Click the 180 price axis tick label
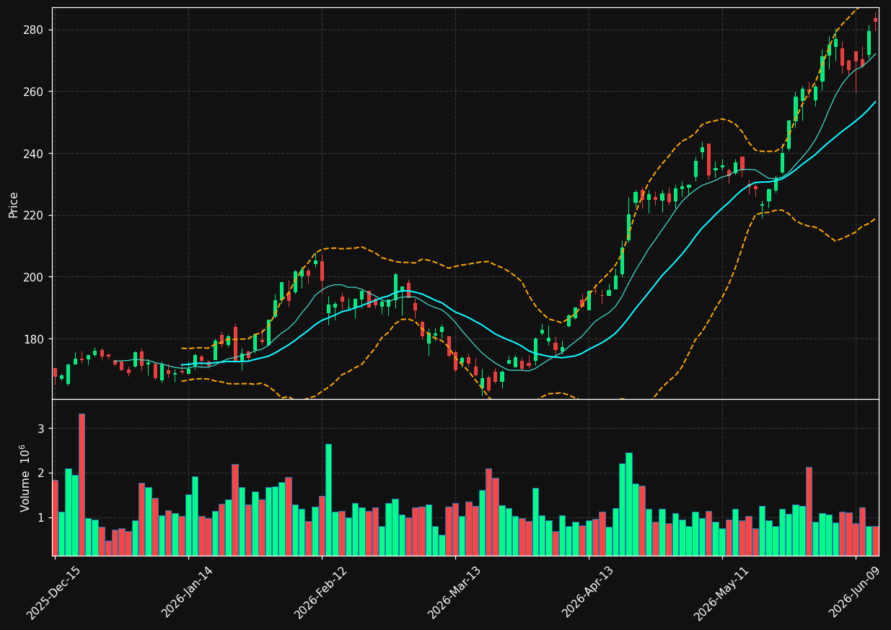Image resolution: width=891 pixels, height=630 pixels. click(35, 339)
